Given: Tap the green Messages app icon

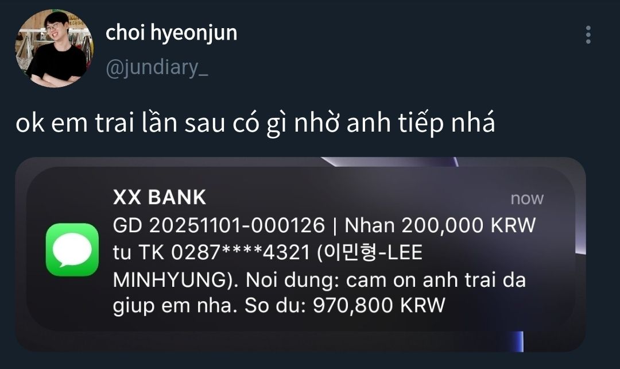Looking at the screenshot, I should pos(72,249).
